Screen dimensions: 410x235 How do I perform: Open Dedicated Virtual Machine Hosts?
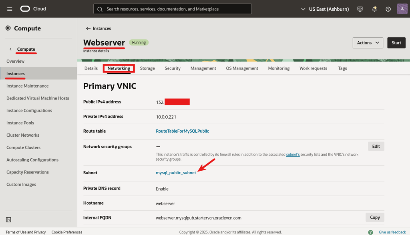[x=38, y=98]
